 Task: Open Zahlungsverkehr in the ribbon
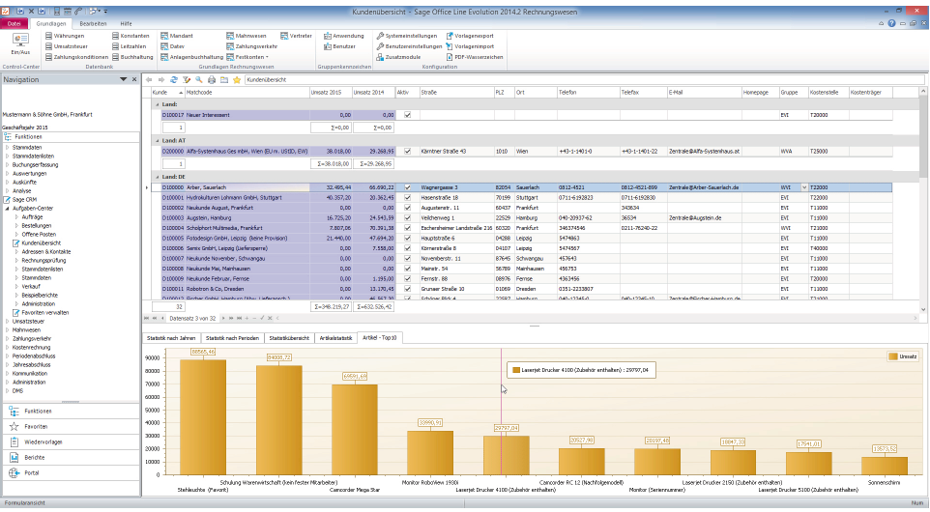pos(251,46)
